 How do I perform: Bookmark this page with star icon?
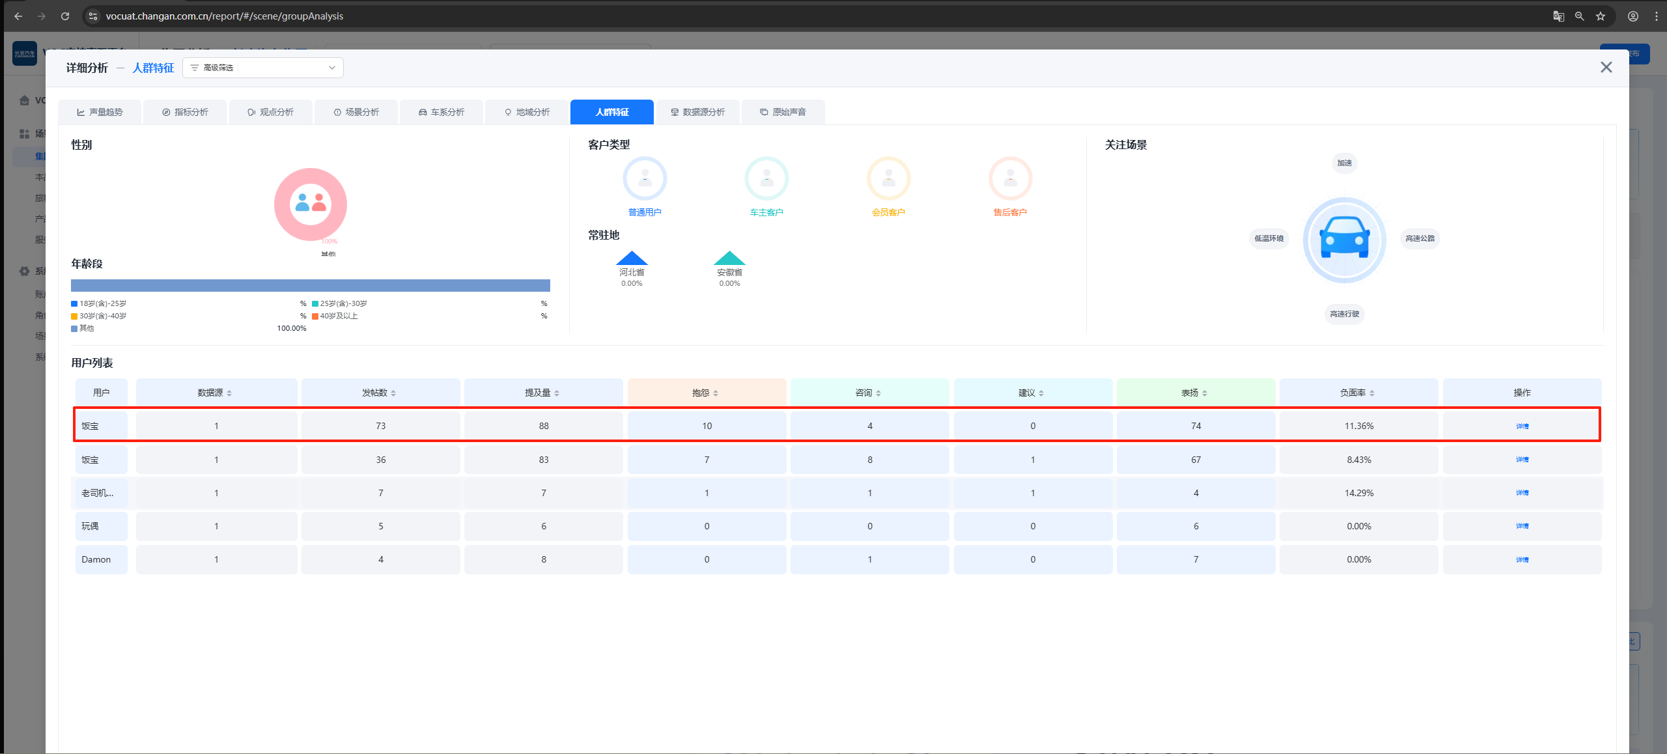pyautogui.click(x=1601, y=16)
